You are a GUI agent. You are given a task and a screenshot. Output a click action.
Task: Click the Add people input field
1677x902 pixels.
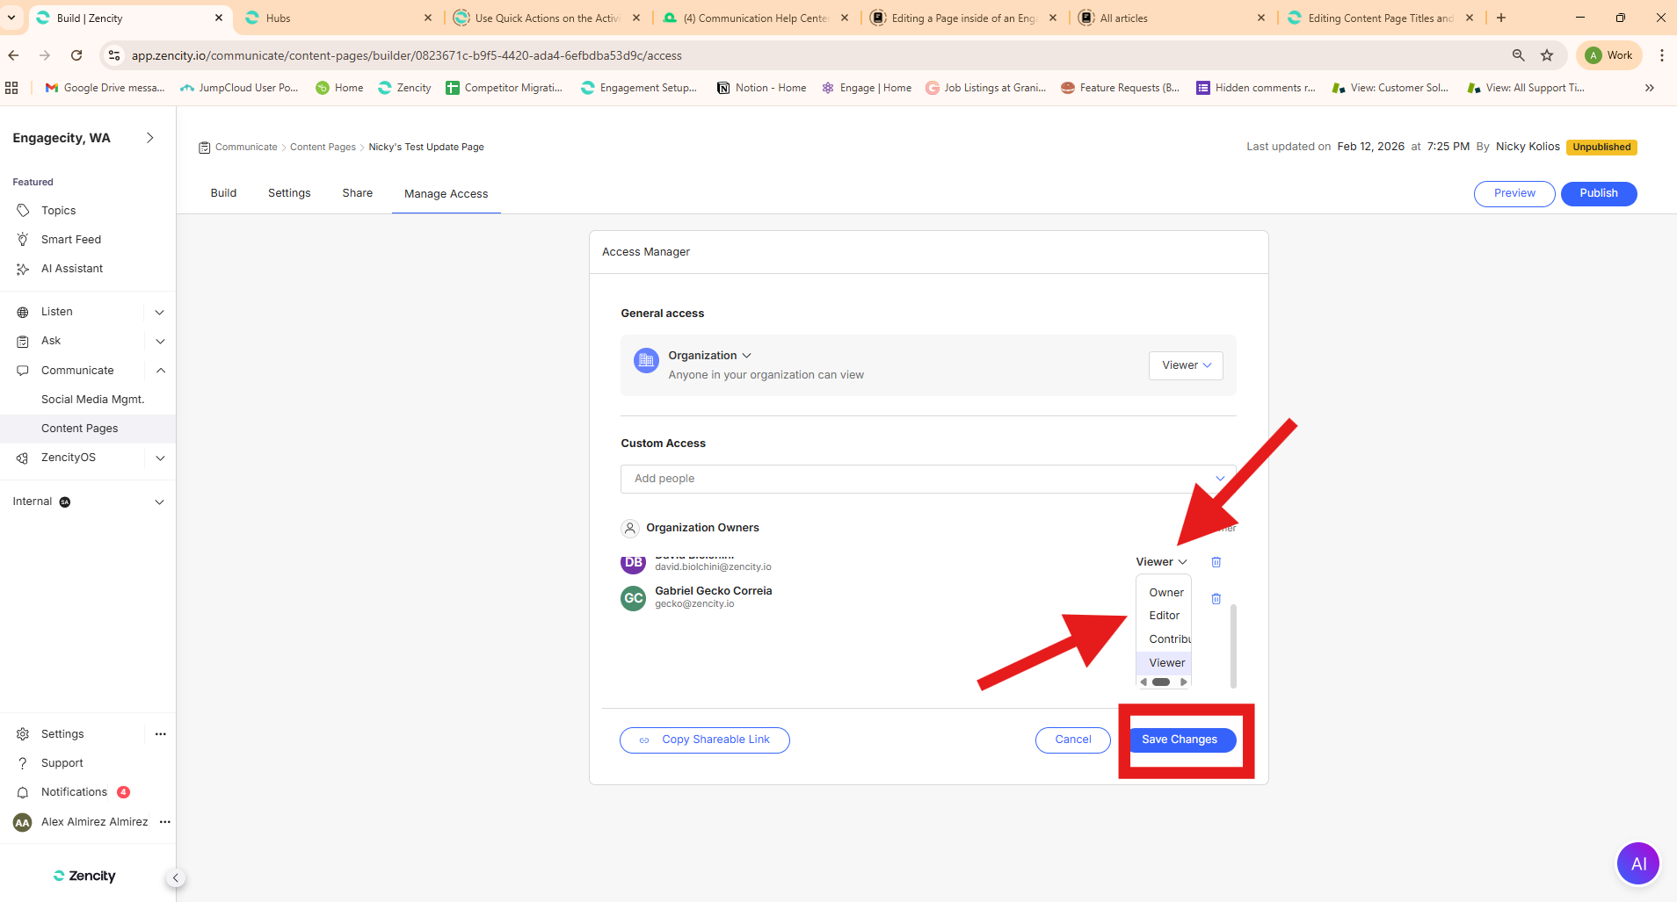(x=918, y=479)
